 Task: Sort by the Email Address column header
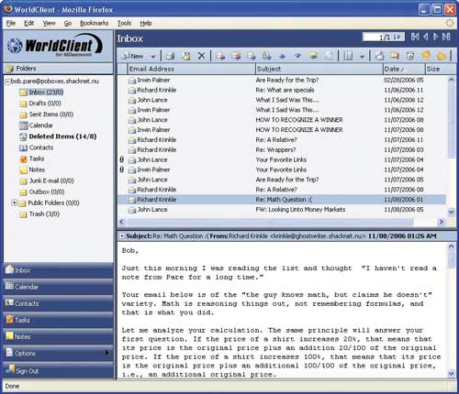coord(191,69)
